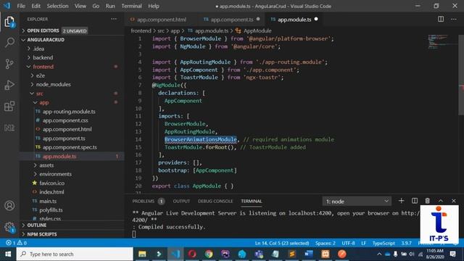Switch to the app.component.ts tab
Image resolution: width=464 pixels, height=261 pixels.
(231, 20)
